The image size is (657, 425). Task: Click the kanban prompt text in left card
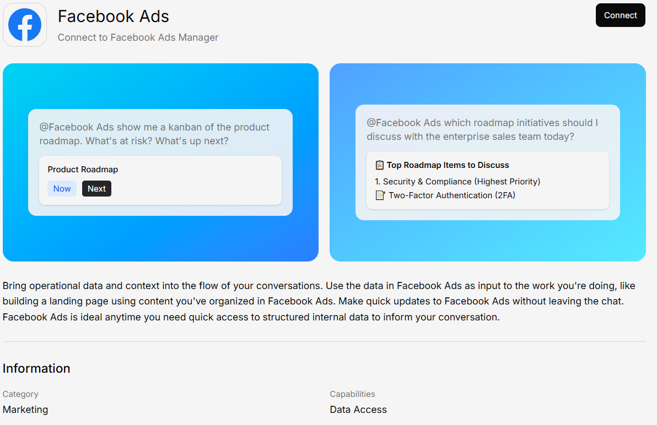(x=154, y=134)
